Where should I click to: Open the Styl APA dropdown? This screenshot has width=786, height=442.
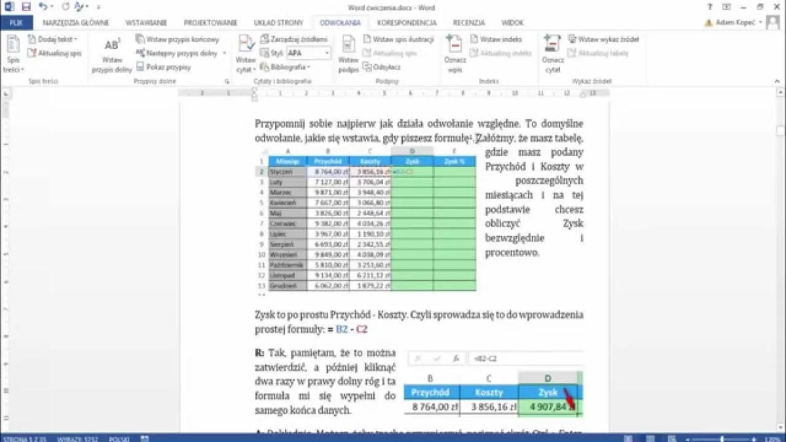click(x=309, y=53)
